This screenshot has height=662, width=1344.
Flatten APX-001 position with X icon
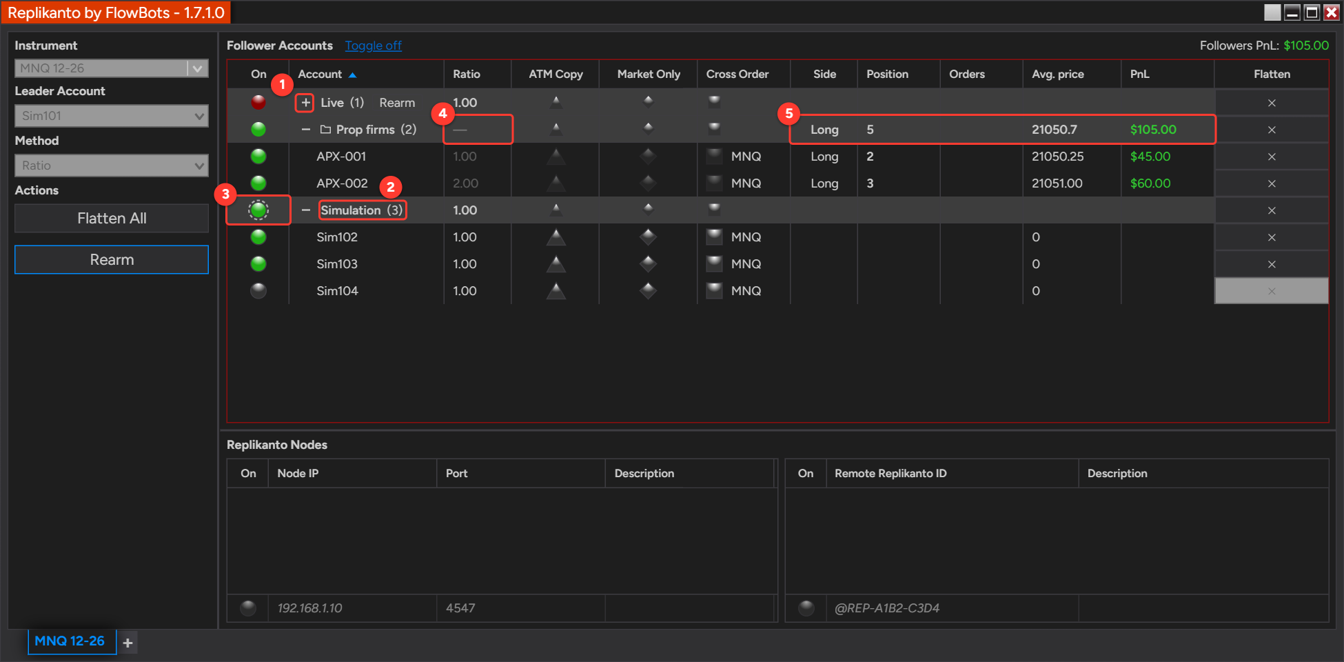tap(1272, 157)
